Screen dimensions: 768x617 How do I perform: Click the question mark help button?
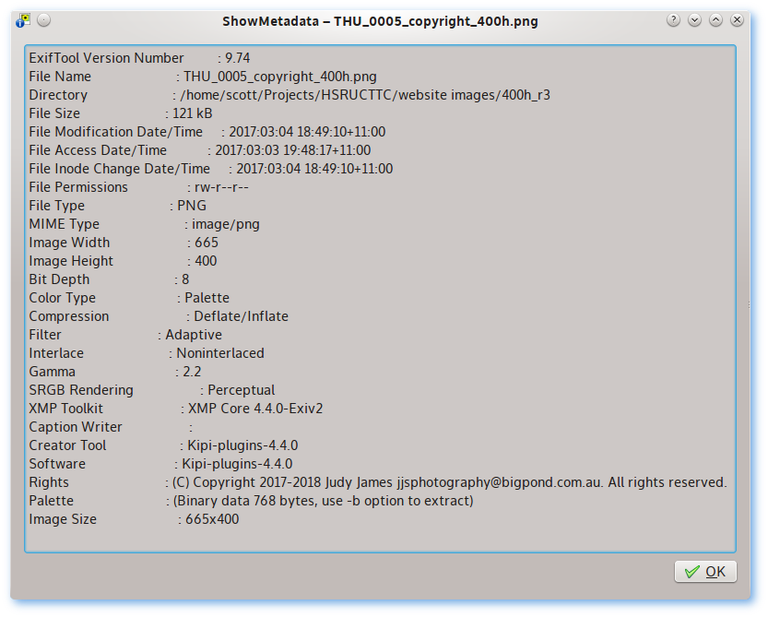click(673, 20)
